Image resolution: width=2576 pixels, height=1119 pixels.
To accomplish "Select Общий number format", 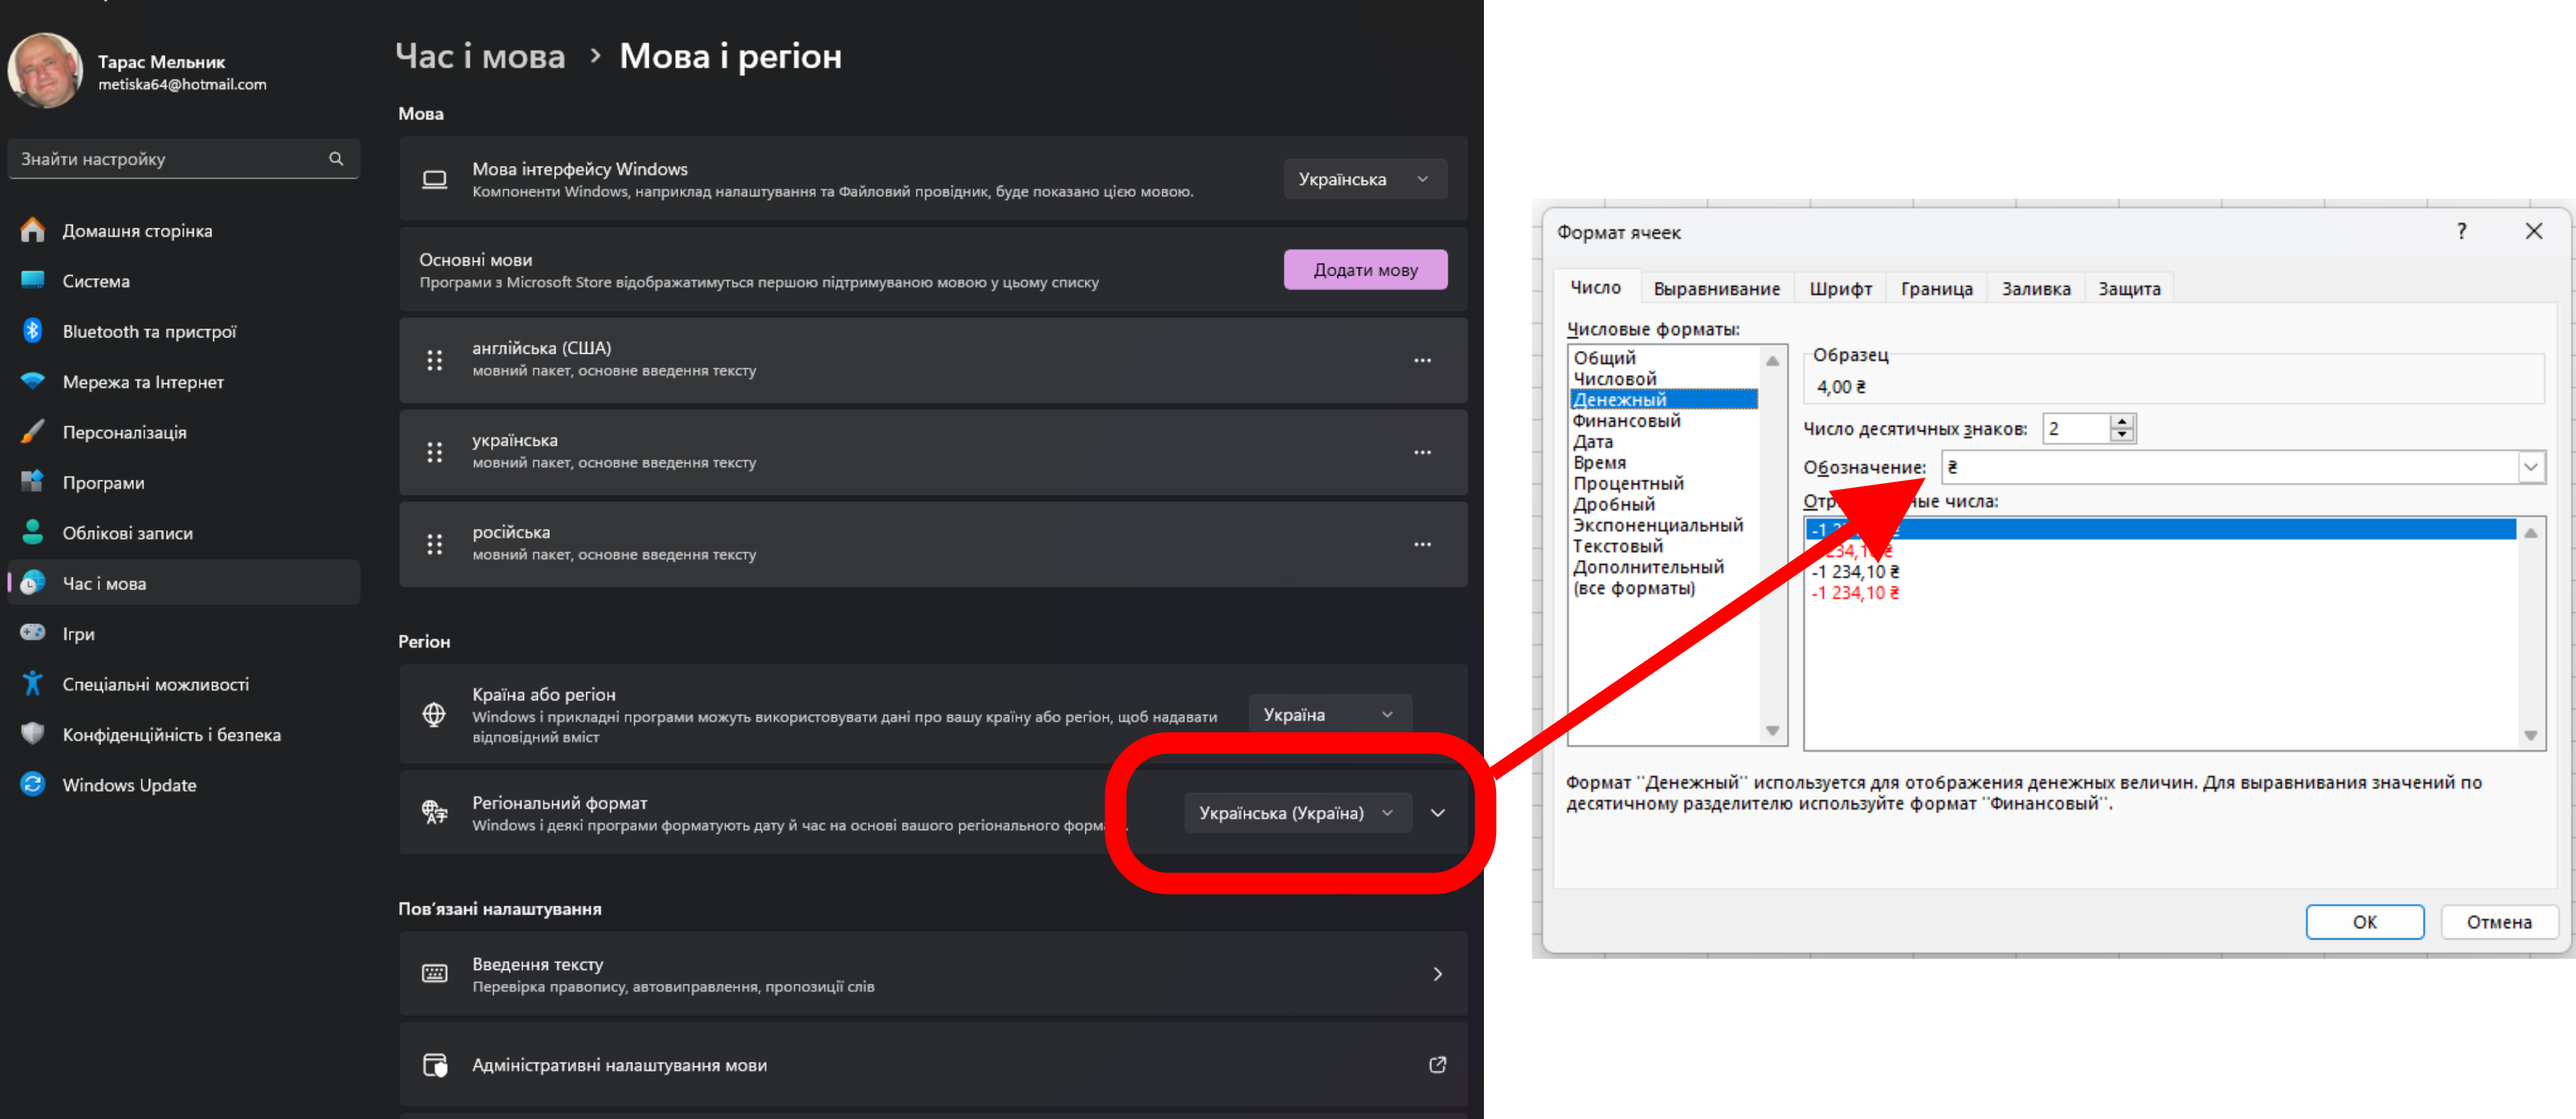I will tap(1604, 358).
